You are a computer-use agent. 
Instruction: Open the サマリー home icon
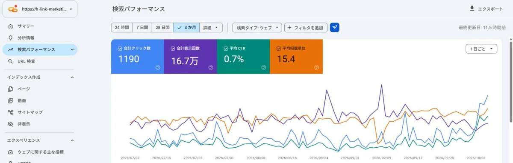click(11, 26)
